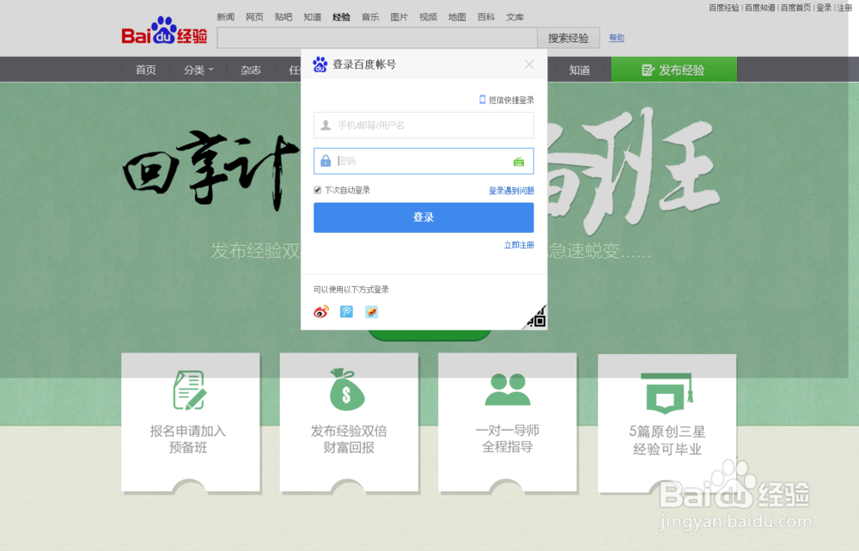The height and width of the screenshot is (551, 859).
Task: Open the 立即注册 register link
Action: pos(519,245)
